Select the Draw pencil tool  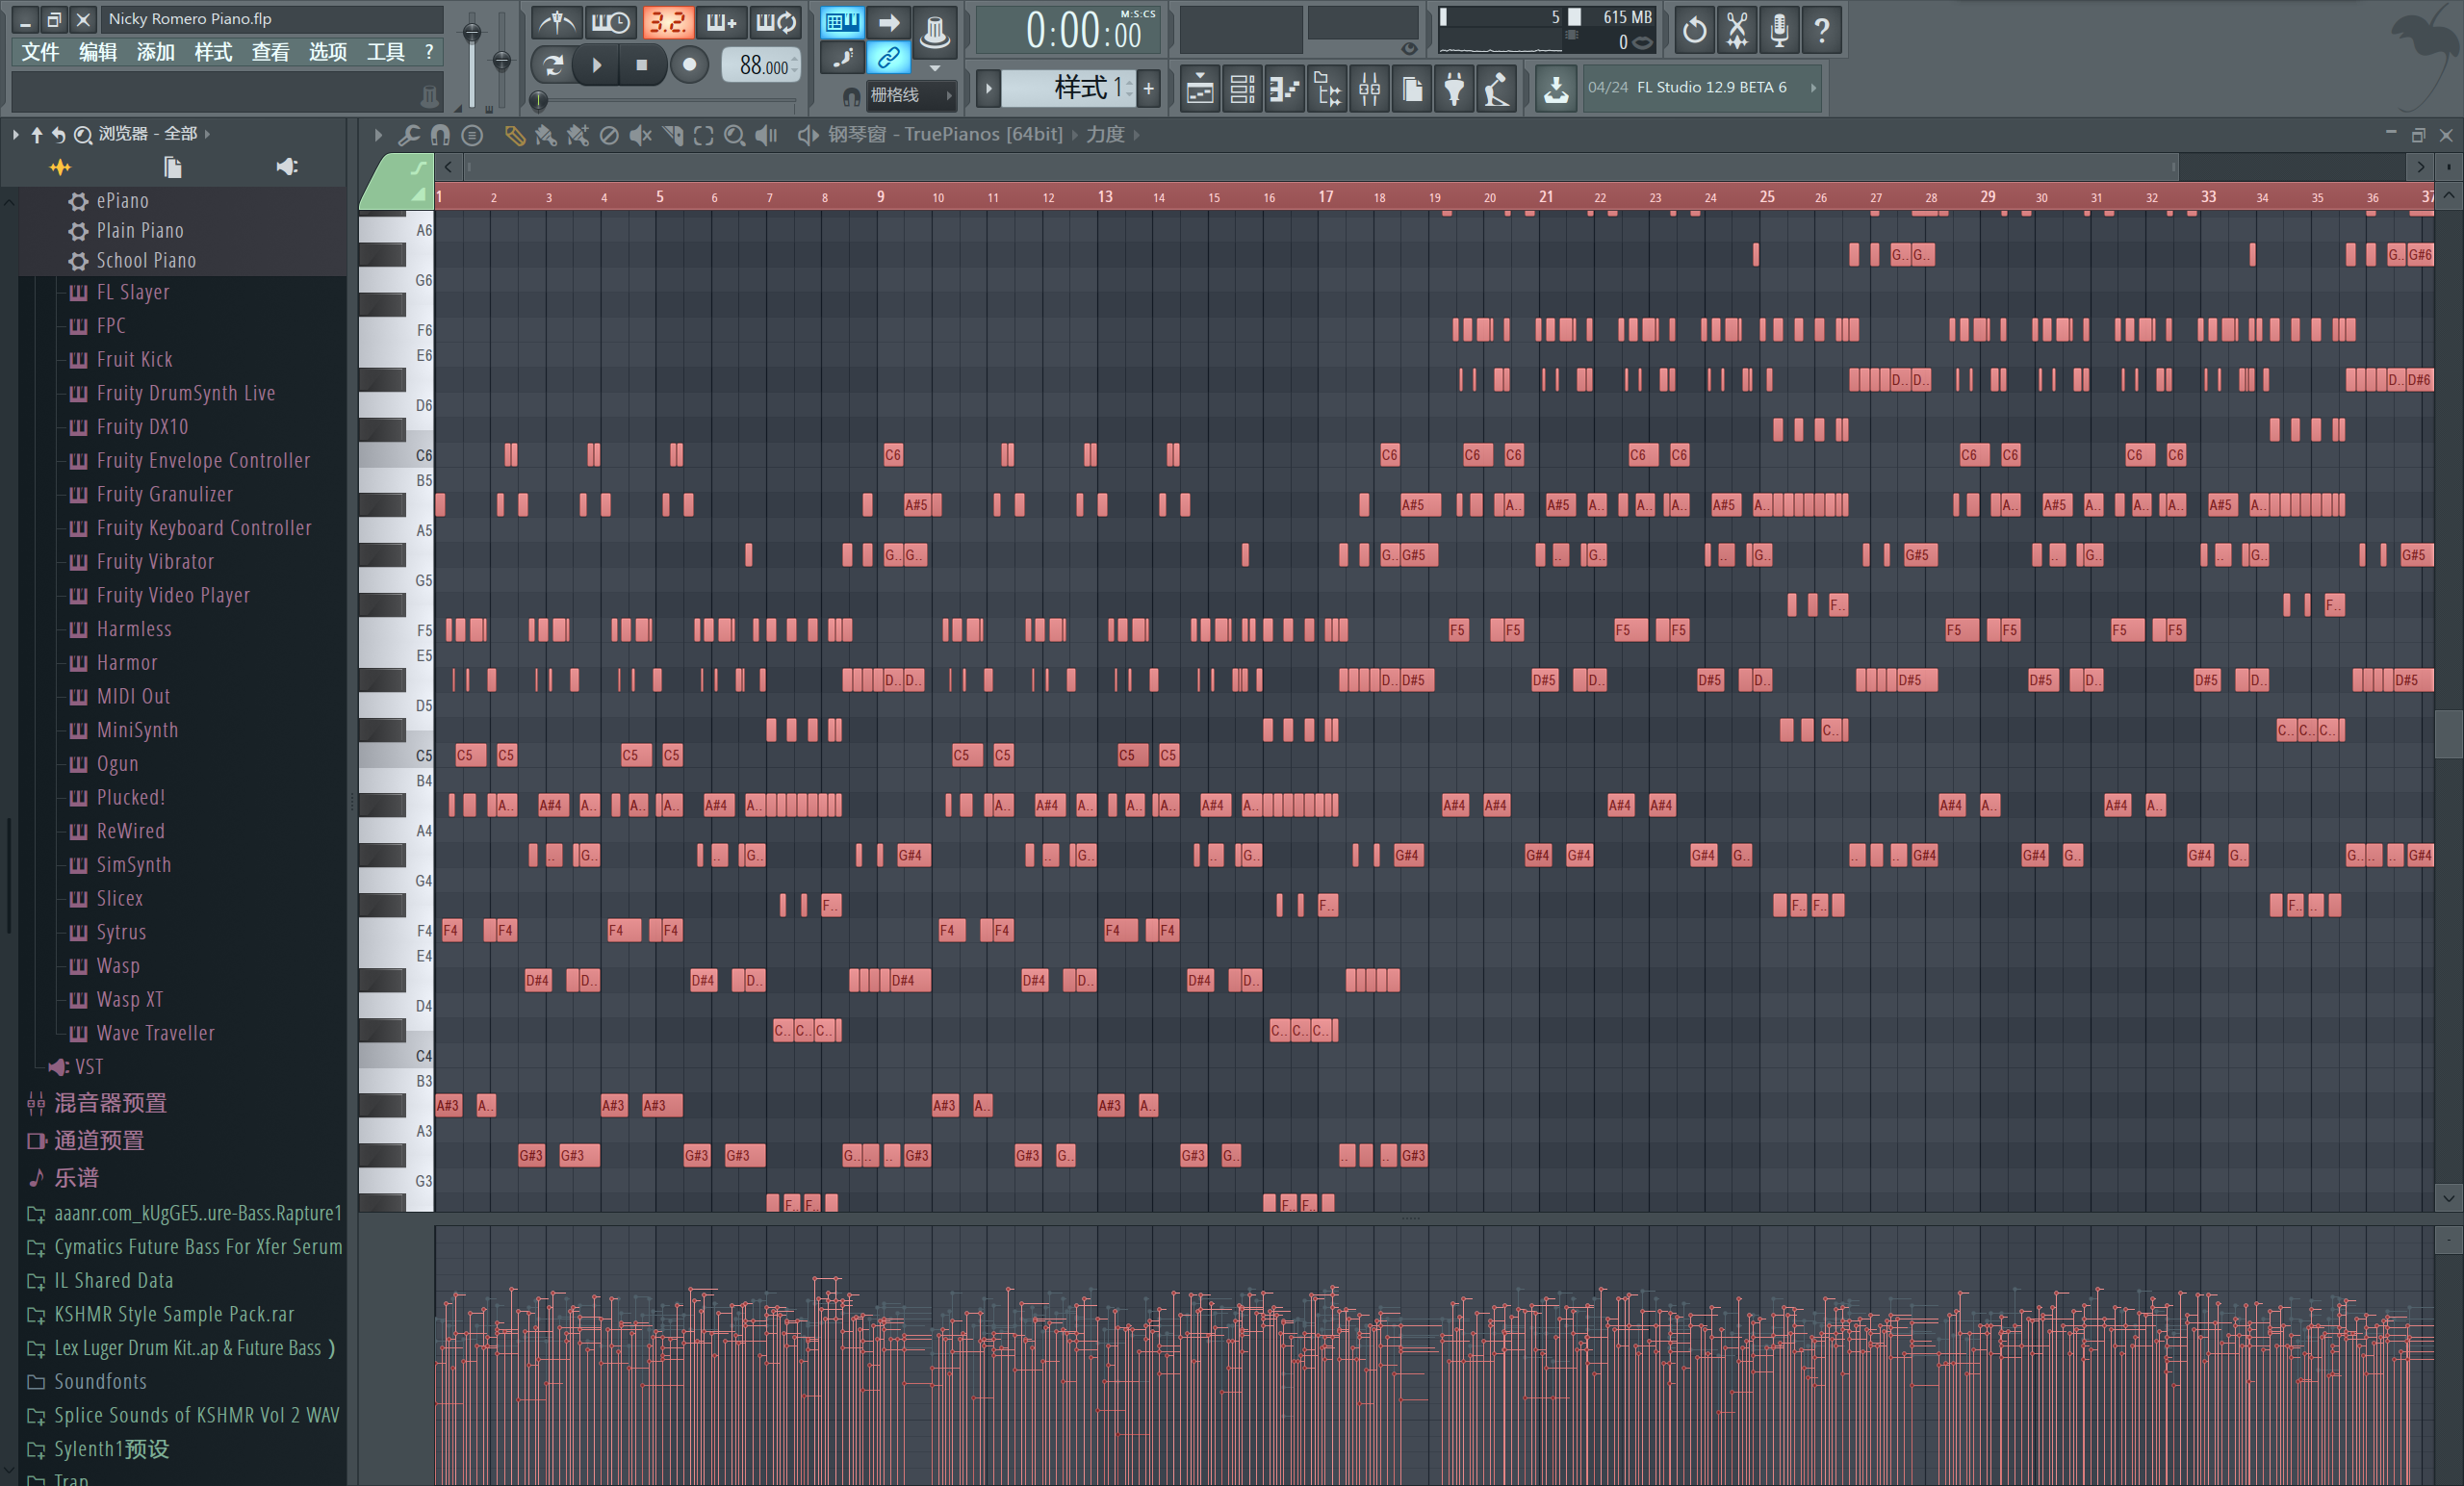pos(514,135)
